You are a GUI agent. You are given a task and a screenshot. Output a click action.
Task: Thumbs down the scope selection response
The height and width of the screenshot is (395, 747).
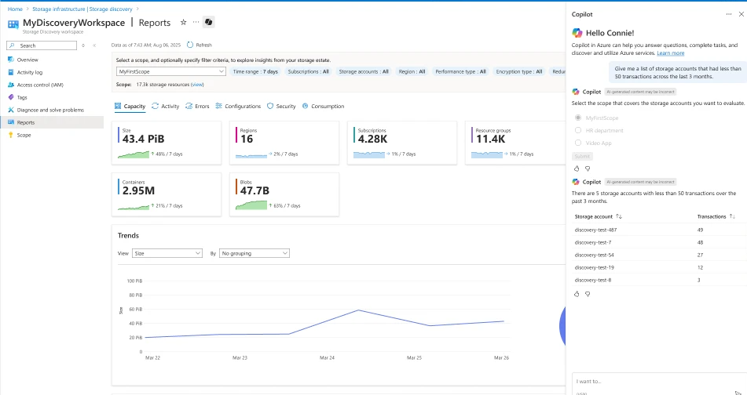588,169
